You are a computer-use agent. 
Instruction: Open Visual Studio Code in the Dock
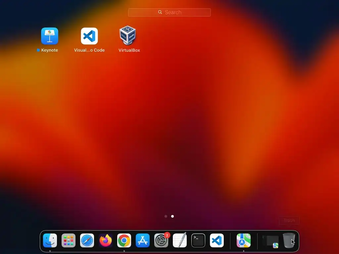pos(217,240)
